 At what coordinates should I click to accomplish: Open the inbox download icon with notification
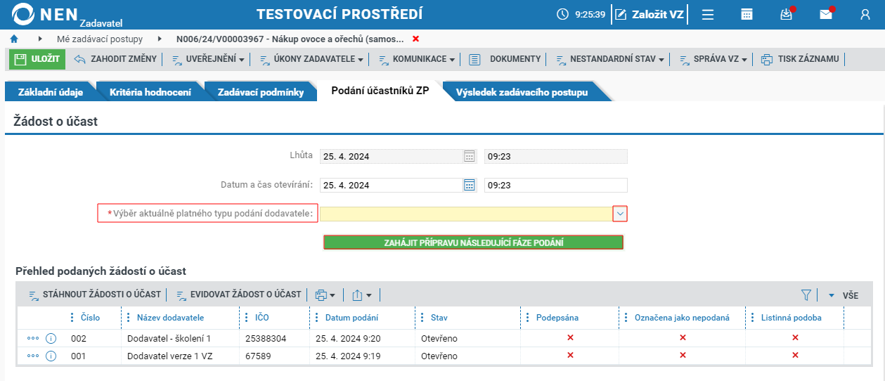pos(787,14)
